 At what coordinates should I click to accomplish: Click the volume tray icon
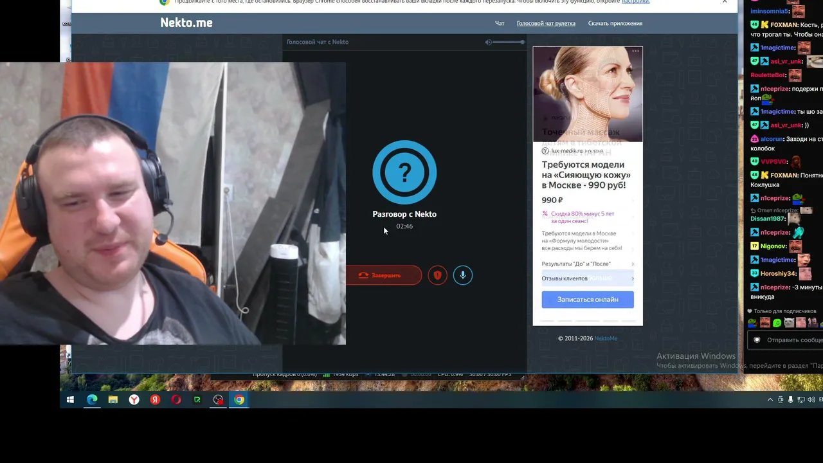click(811, 400)
